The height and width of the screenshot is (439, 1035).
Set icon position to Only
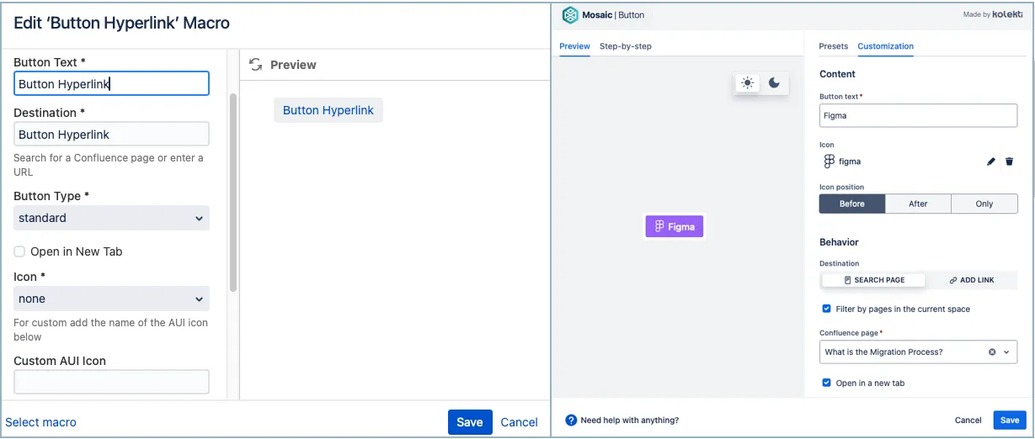click(x=984, y=204)
